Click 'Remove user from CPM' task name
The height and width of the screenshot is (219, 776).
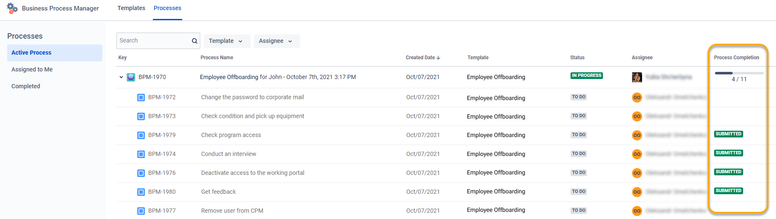[232, 211]
